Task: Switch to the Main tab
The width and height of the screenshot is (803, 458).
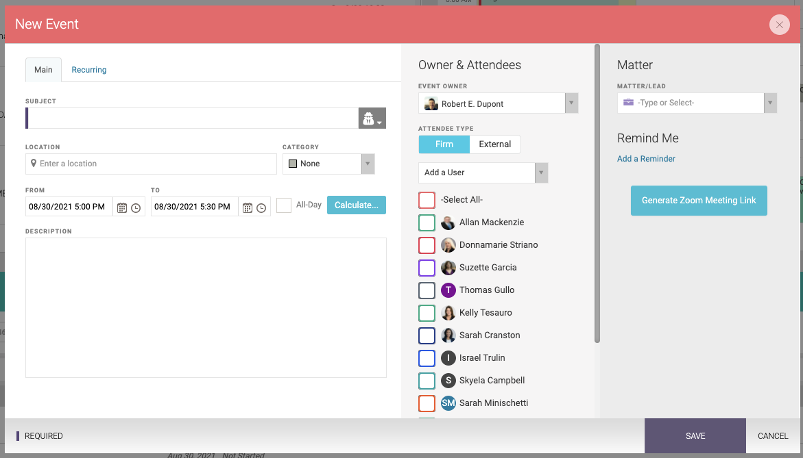Action: 43,70
